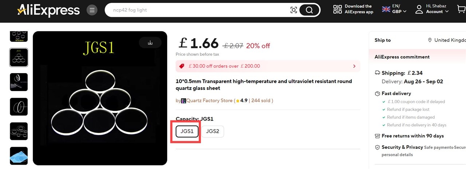Select the JGS2 capacity option
Screen dimensions: 466x169
click(x=213, y=131)
